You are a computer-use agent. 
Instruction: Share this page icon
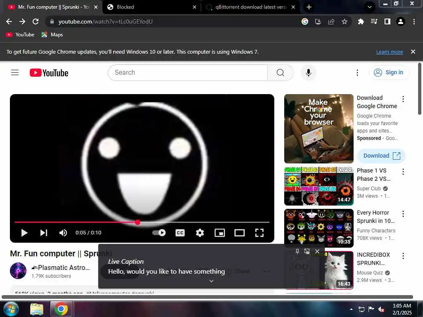coord(331,21)
